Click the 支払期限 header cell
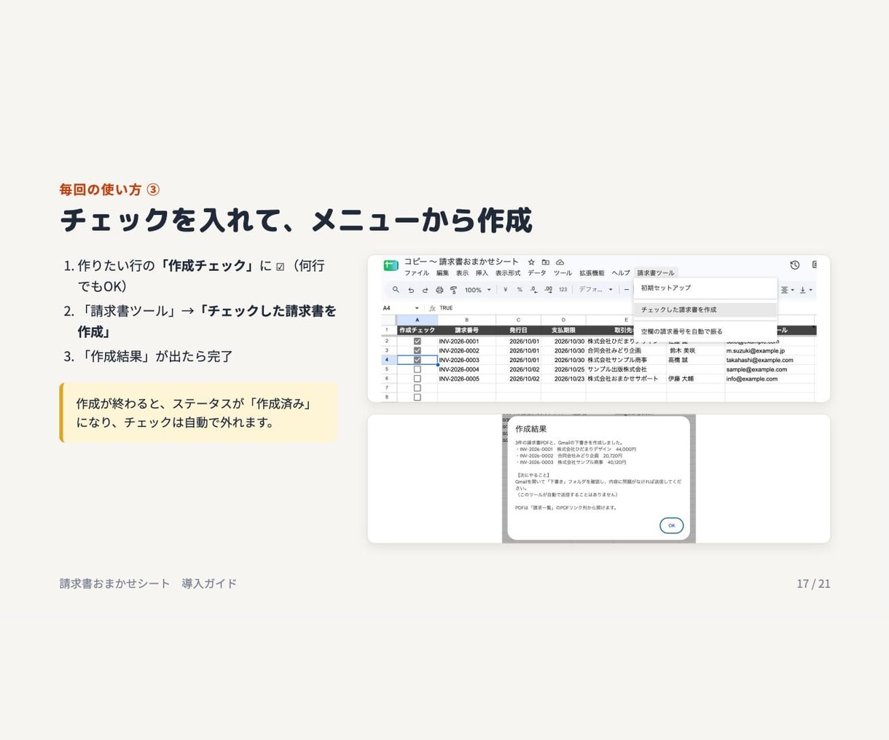The height and width of the screenshot is (740, 889). point(563,330)
